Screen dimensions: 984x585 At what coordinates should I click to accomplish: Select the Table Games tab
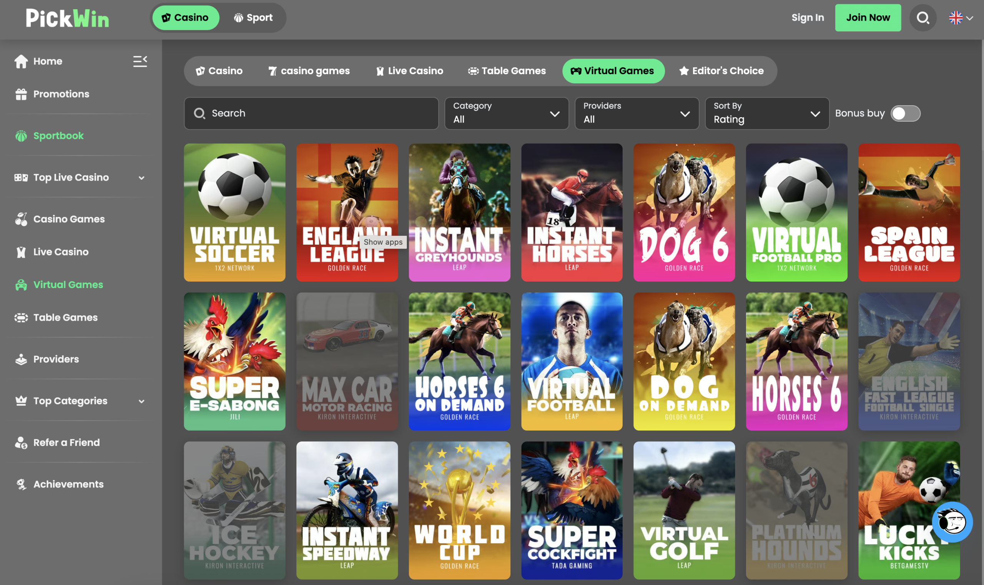tap(507, 71)
